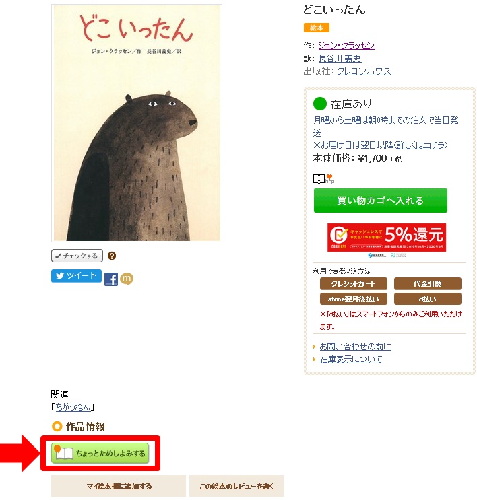The image size is (477, 500).
Task: Click the どこいったん book cover image
Action: point(137,123)
